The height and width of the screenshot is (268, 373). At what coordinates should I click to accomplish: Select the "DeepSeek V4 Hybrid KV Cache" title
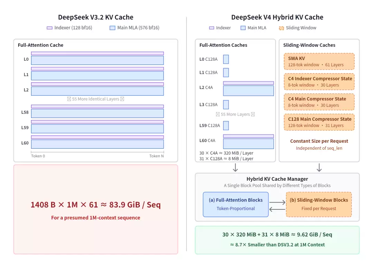(x=277, y=17)
